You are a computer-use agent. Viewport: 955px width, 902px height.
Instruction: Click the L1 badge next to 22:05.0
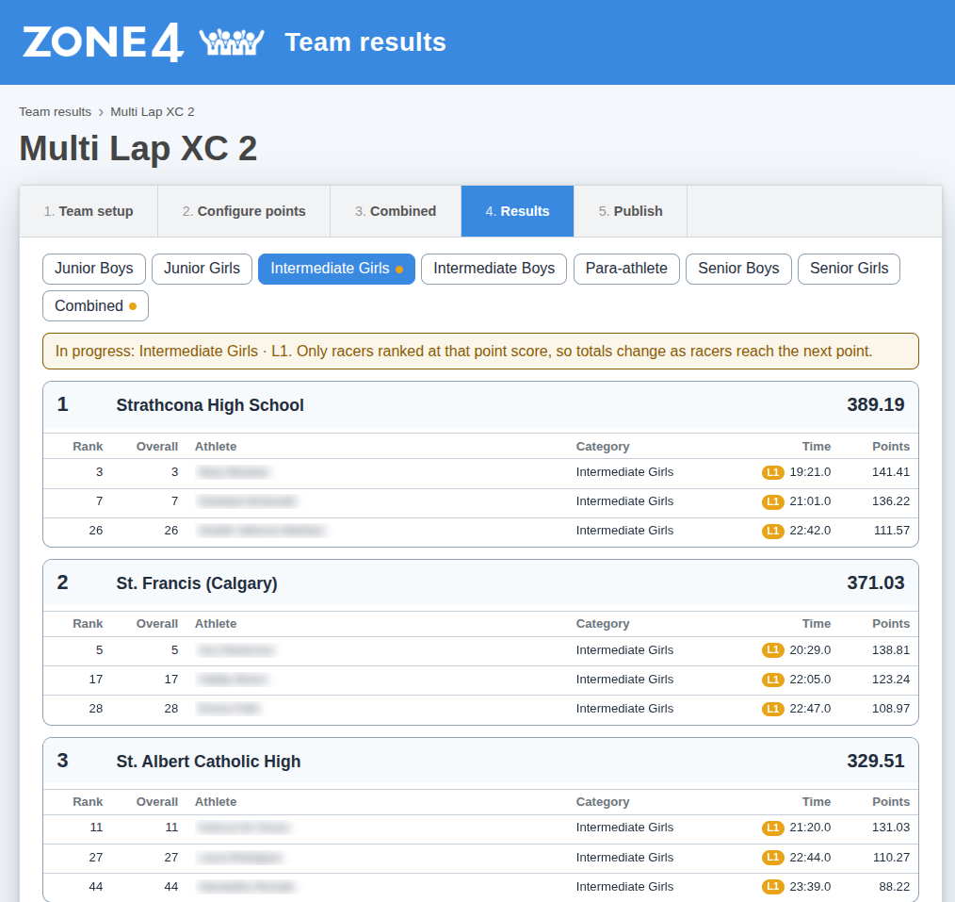pyautogui.click(x=773, y=680)
